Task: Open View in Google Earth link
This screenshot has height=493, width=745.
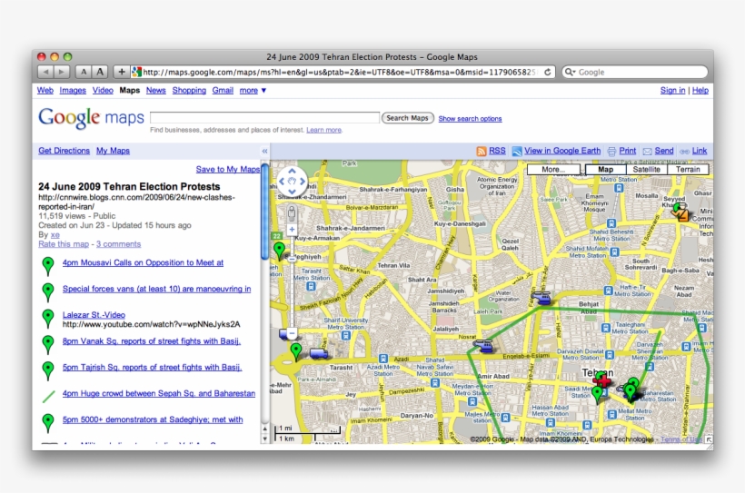Action: (562, 151)
